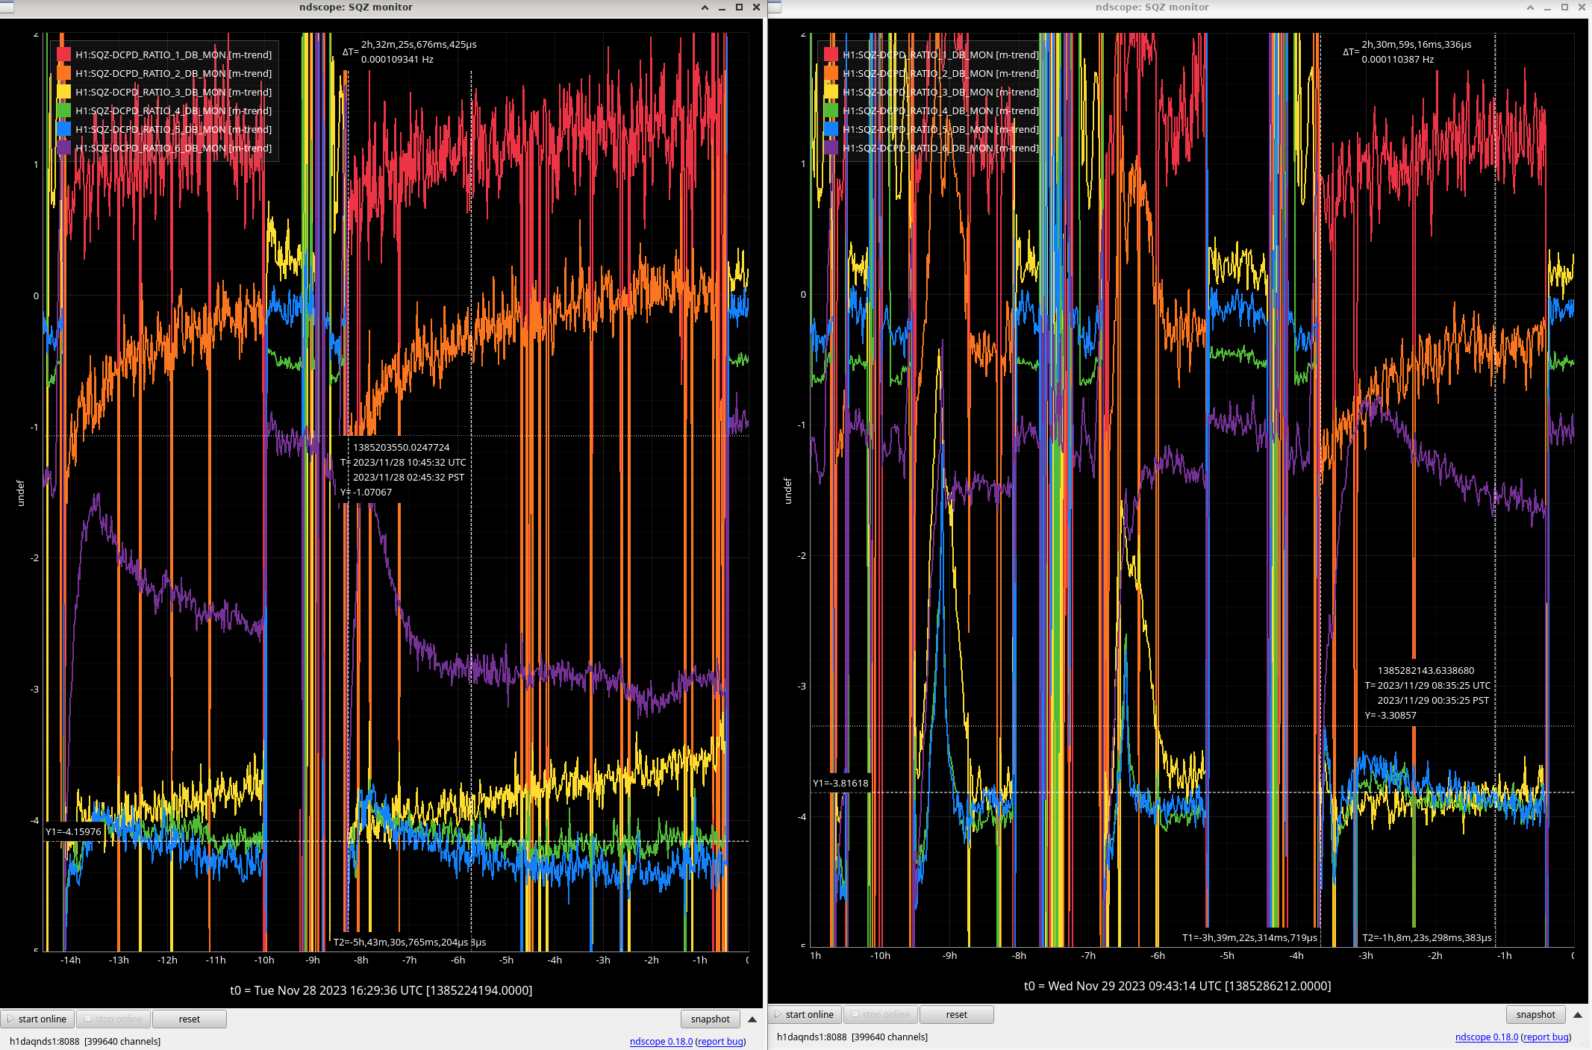Click snapshot button in right window

(1535, 1014)
